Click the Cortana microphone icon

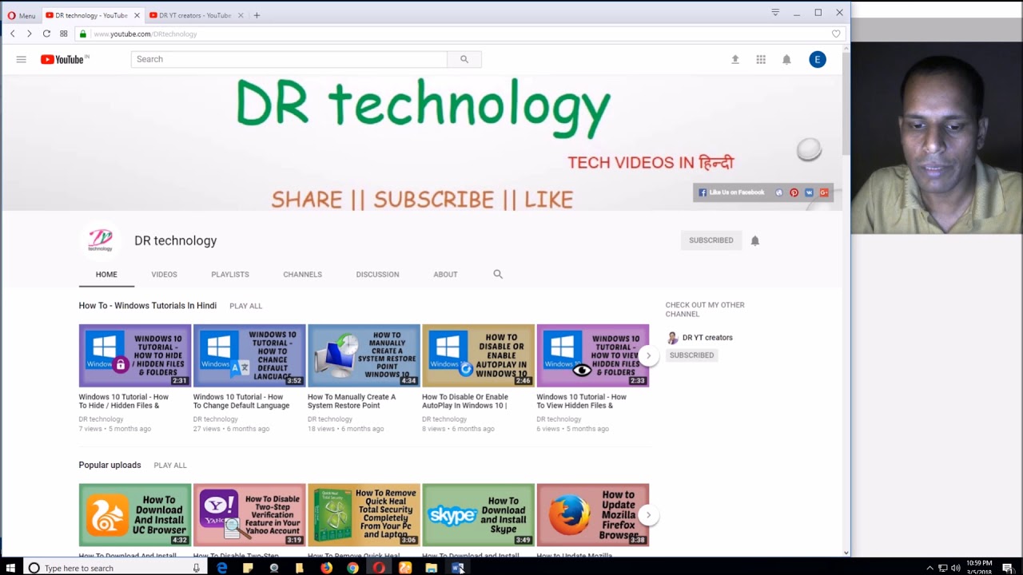pos(196,568)
